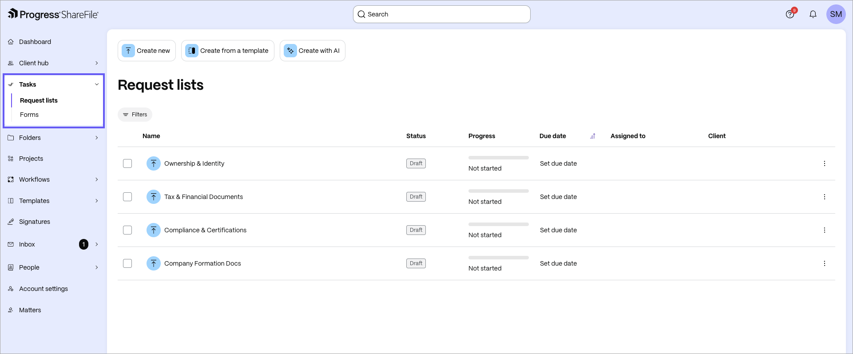
Task: Click the Tax & Financial Documents row icon
Action: [154, 197]
